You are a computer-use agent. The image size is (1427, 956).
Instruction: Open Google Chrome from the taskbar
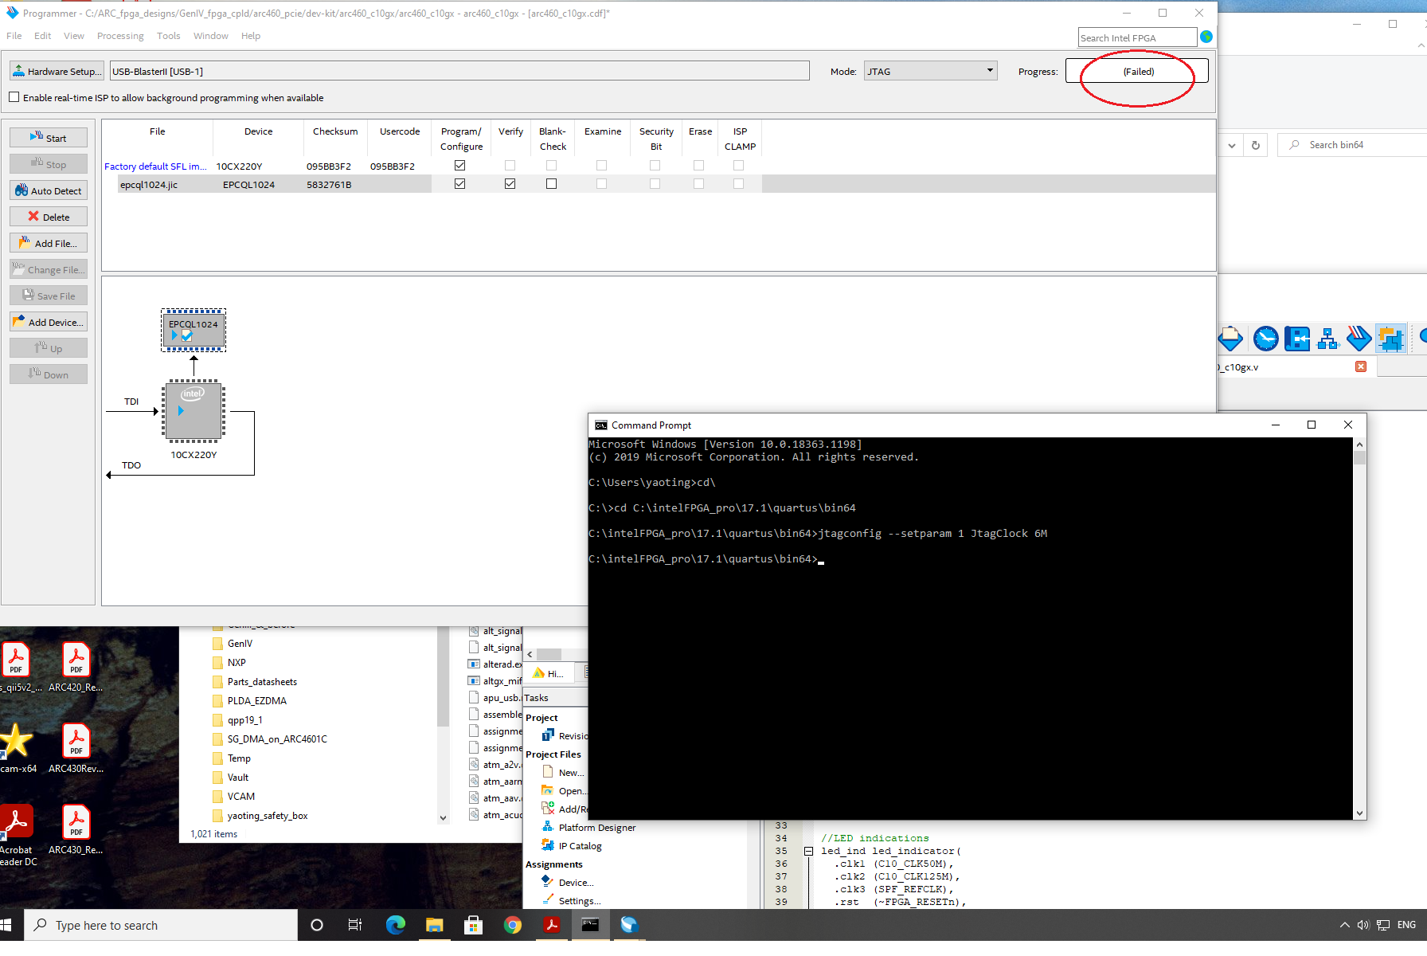pyautogui.click(x=513, y=925)
